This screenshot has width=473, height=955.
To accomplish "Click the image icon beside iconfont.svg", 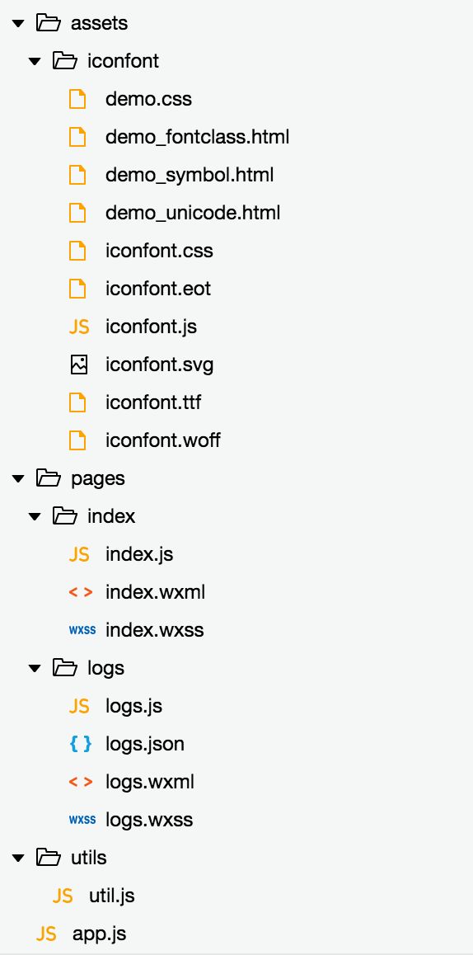I will 78,365.
